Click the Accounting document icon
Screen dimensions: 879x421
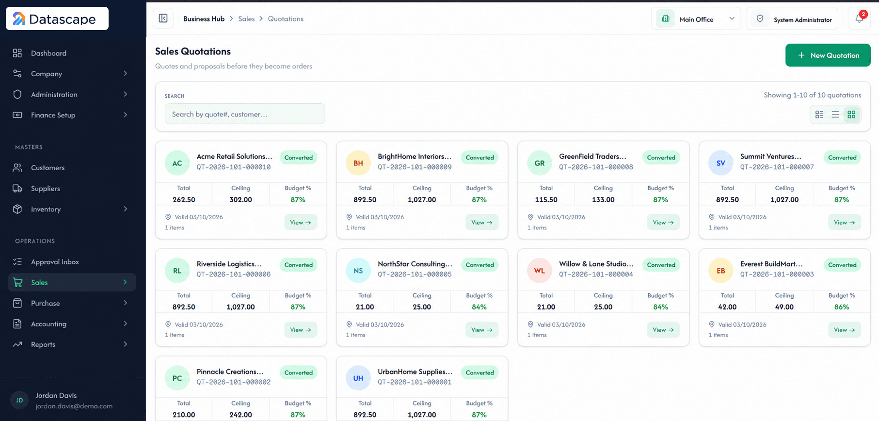pos(17,324)
